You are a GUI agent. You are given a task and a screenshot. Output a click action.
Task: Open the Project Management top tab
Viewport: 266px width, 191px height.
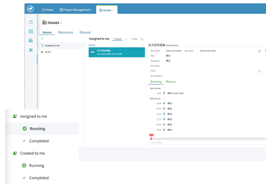[76, 10]
